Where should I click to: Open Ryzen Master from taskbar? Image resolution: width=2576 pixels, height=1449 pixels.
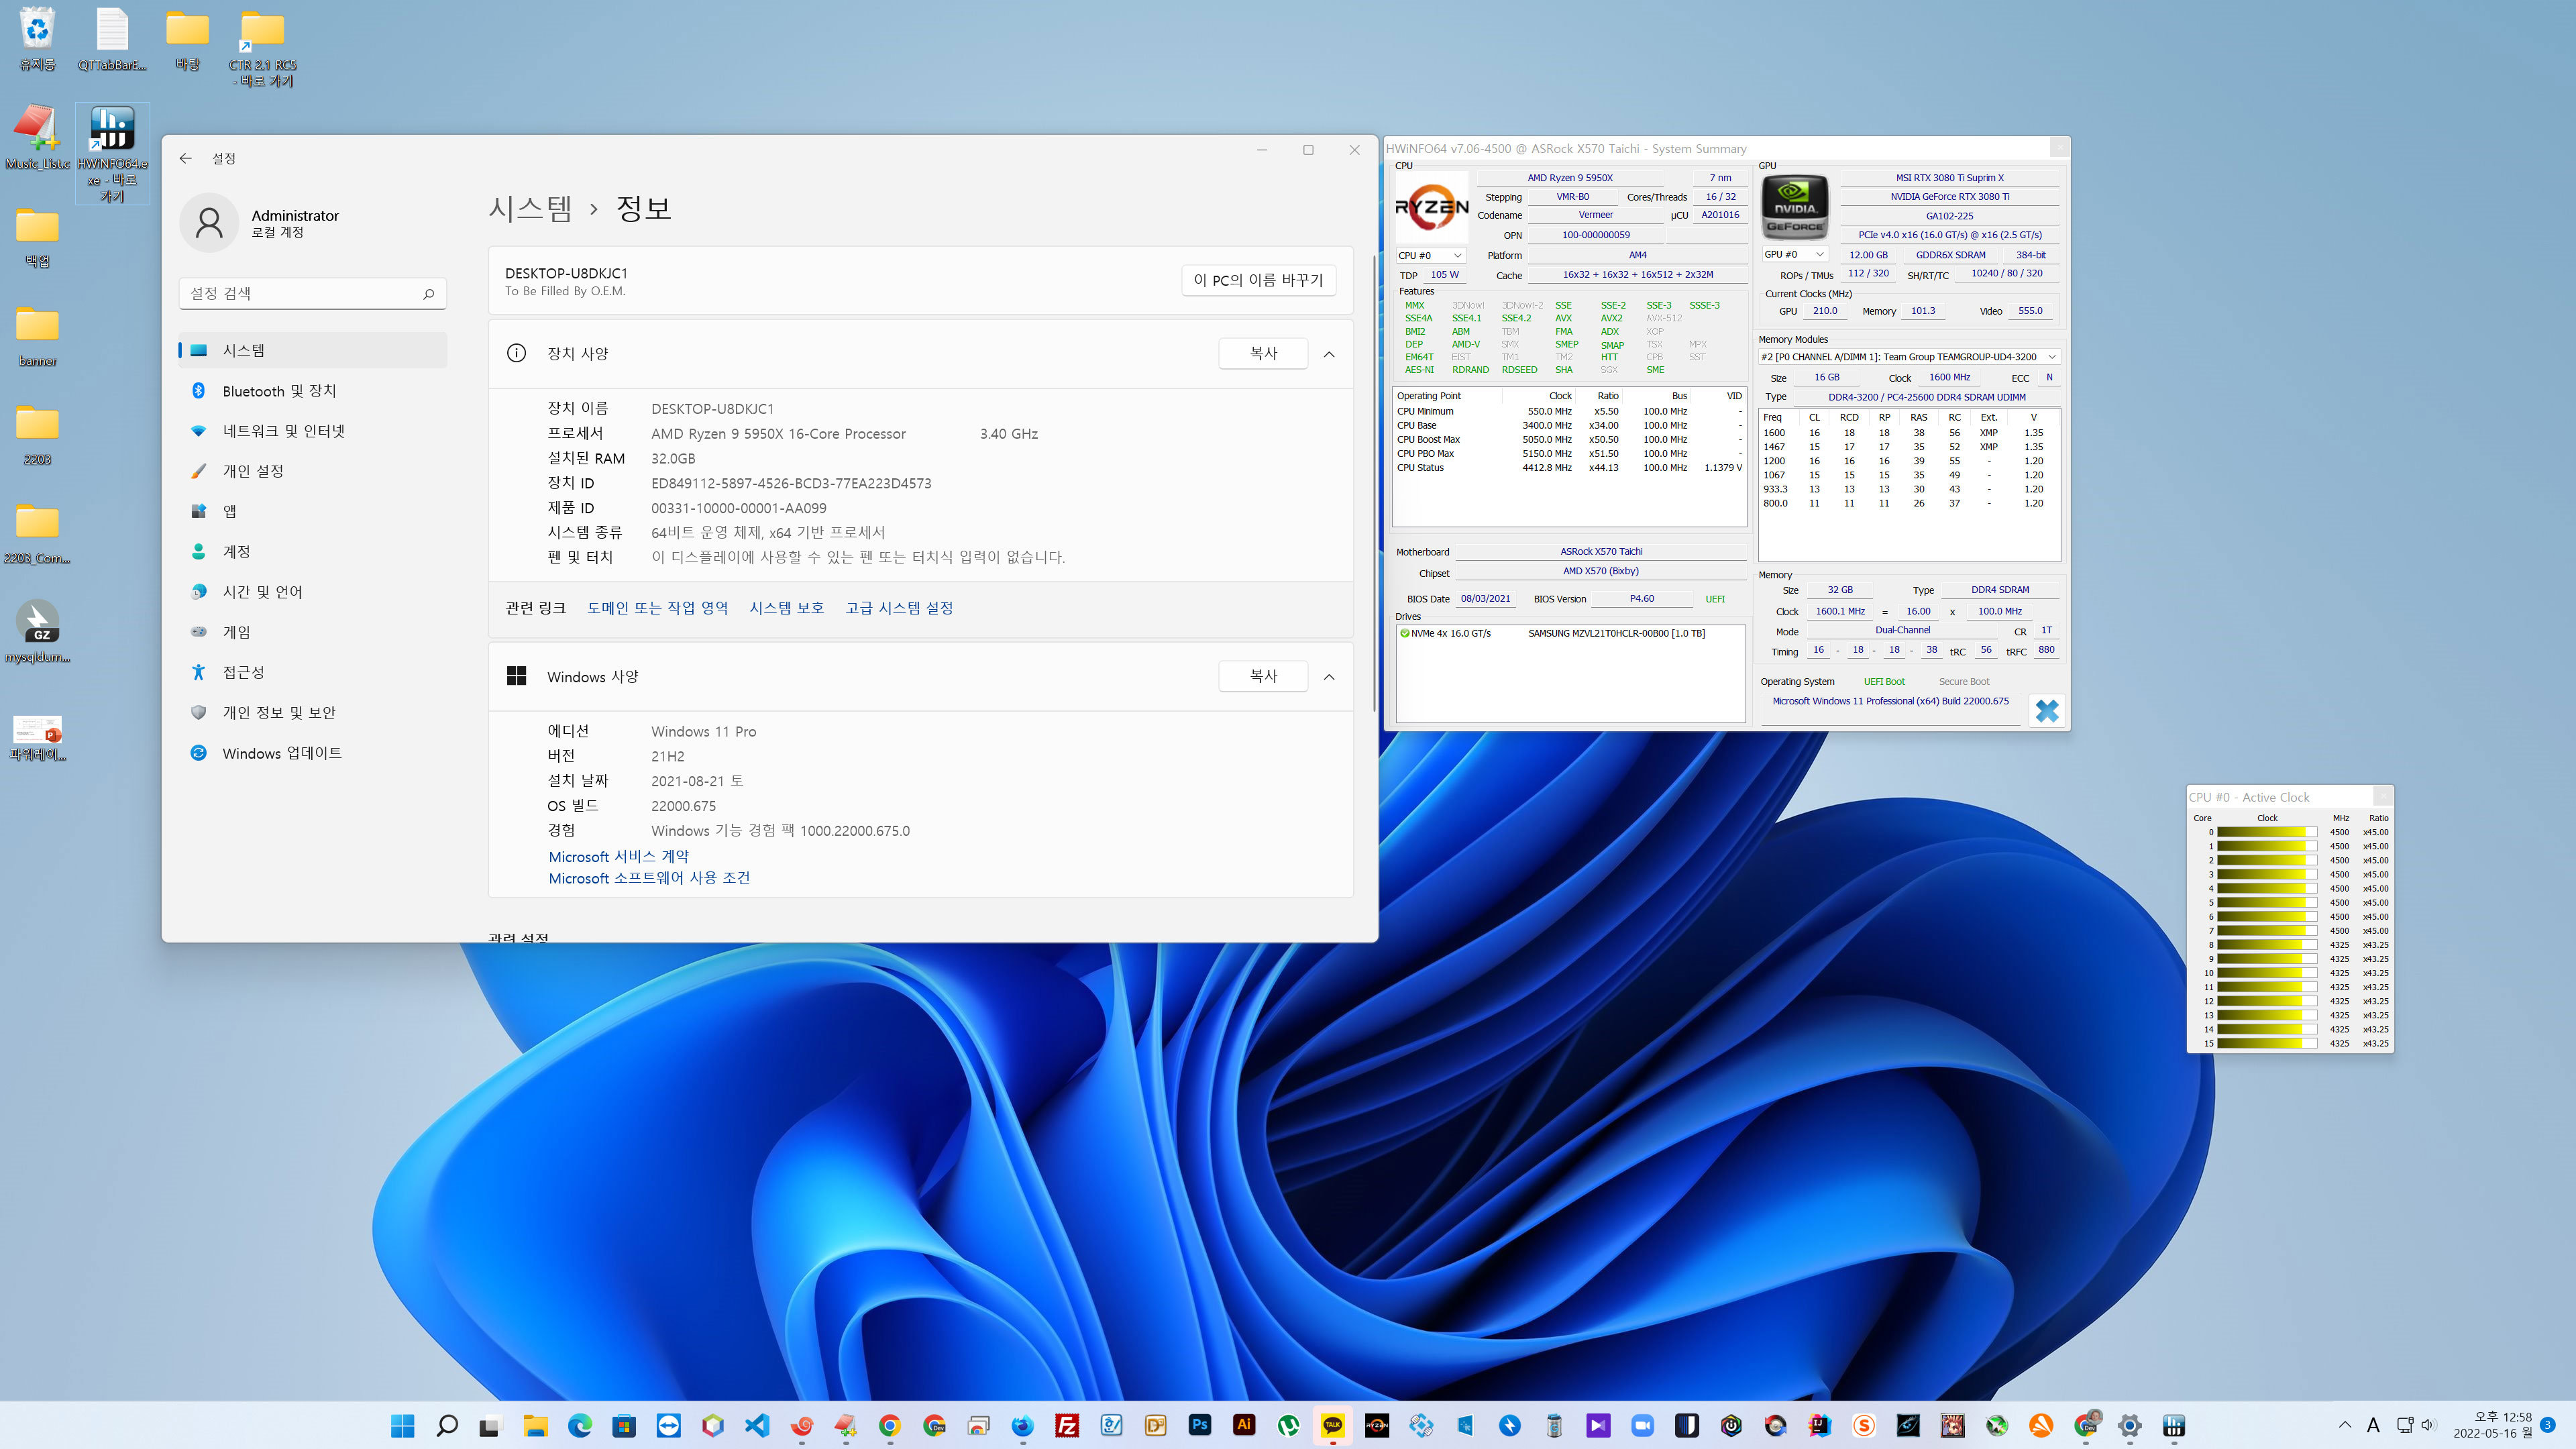(1377, 1426)
